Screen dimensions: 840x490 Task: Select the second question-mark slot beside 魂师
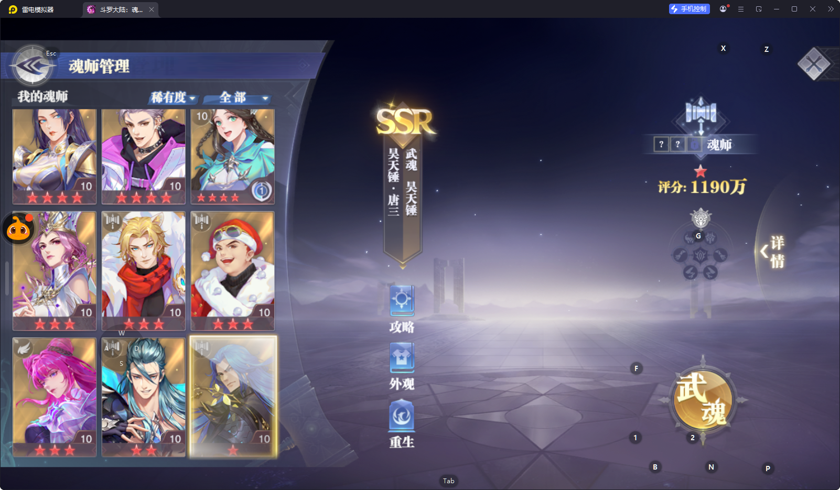(677, 144)
